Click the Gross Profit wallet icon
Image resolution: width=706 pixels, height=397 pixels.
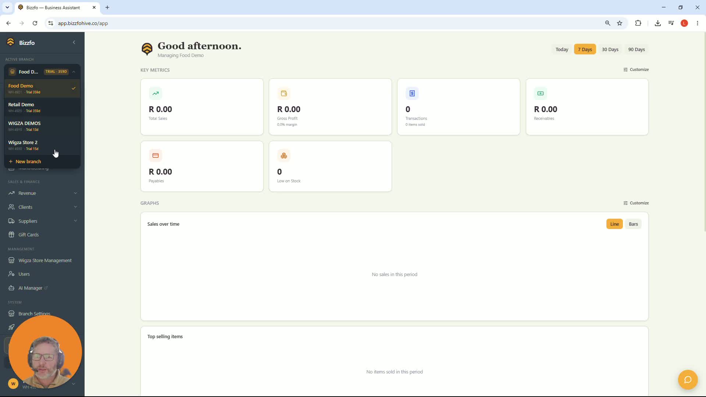[284, 93]
